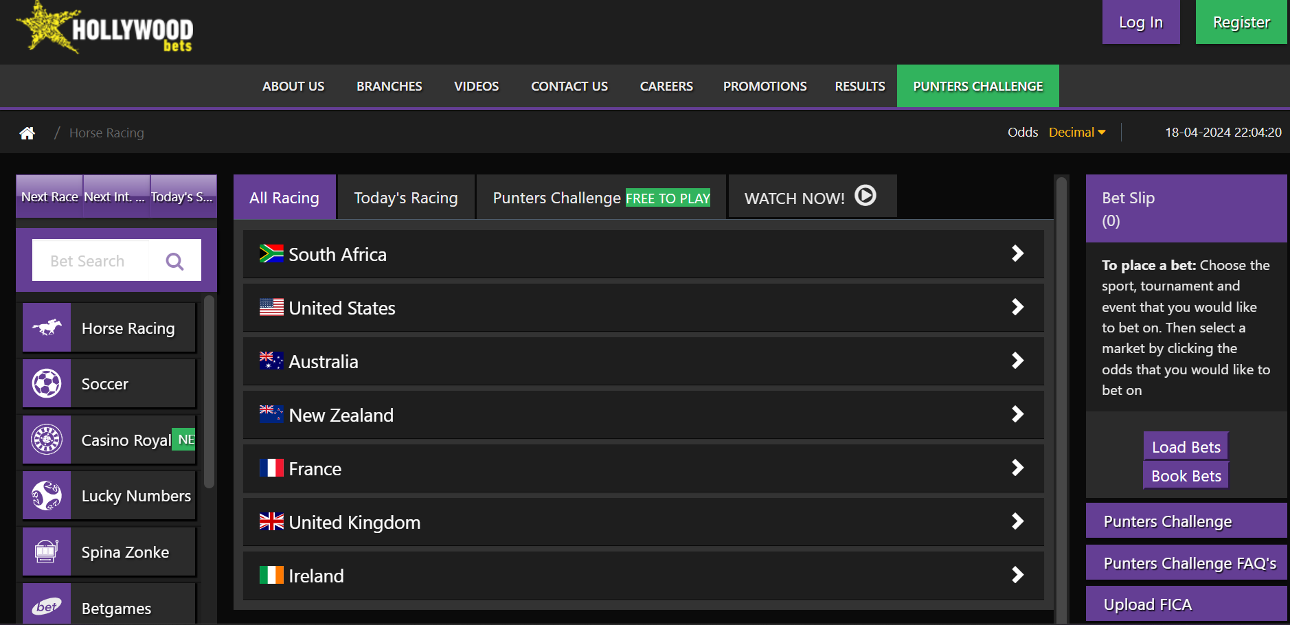
Task: Open CONTACT US in the navigation bar
Action: pyautogui.click(x=569, y=87)
